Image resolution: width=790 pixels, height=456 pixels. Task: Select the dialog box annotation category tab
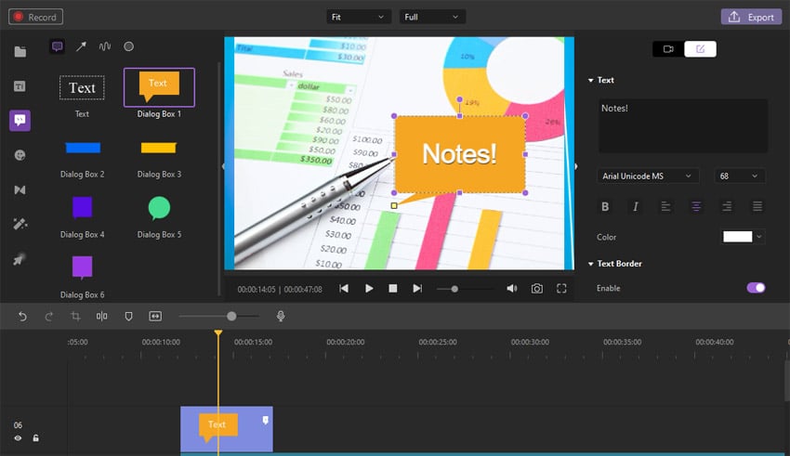click(57, 46)
